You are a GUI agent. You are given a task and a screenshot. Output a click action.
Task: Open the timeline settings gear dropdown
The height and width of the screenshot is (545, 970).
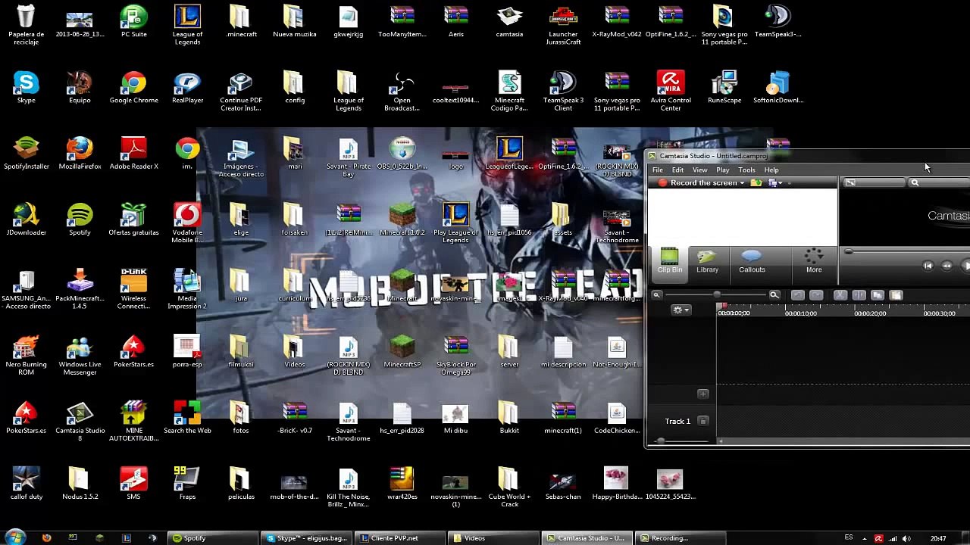680,310
